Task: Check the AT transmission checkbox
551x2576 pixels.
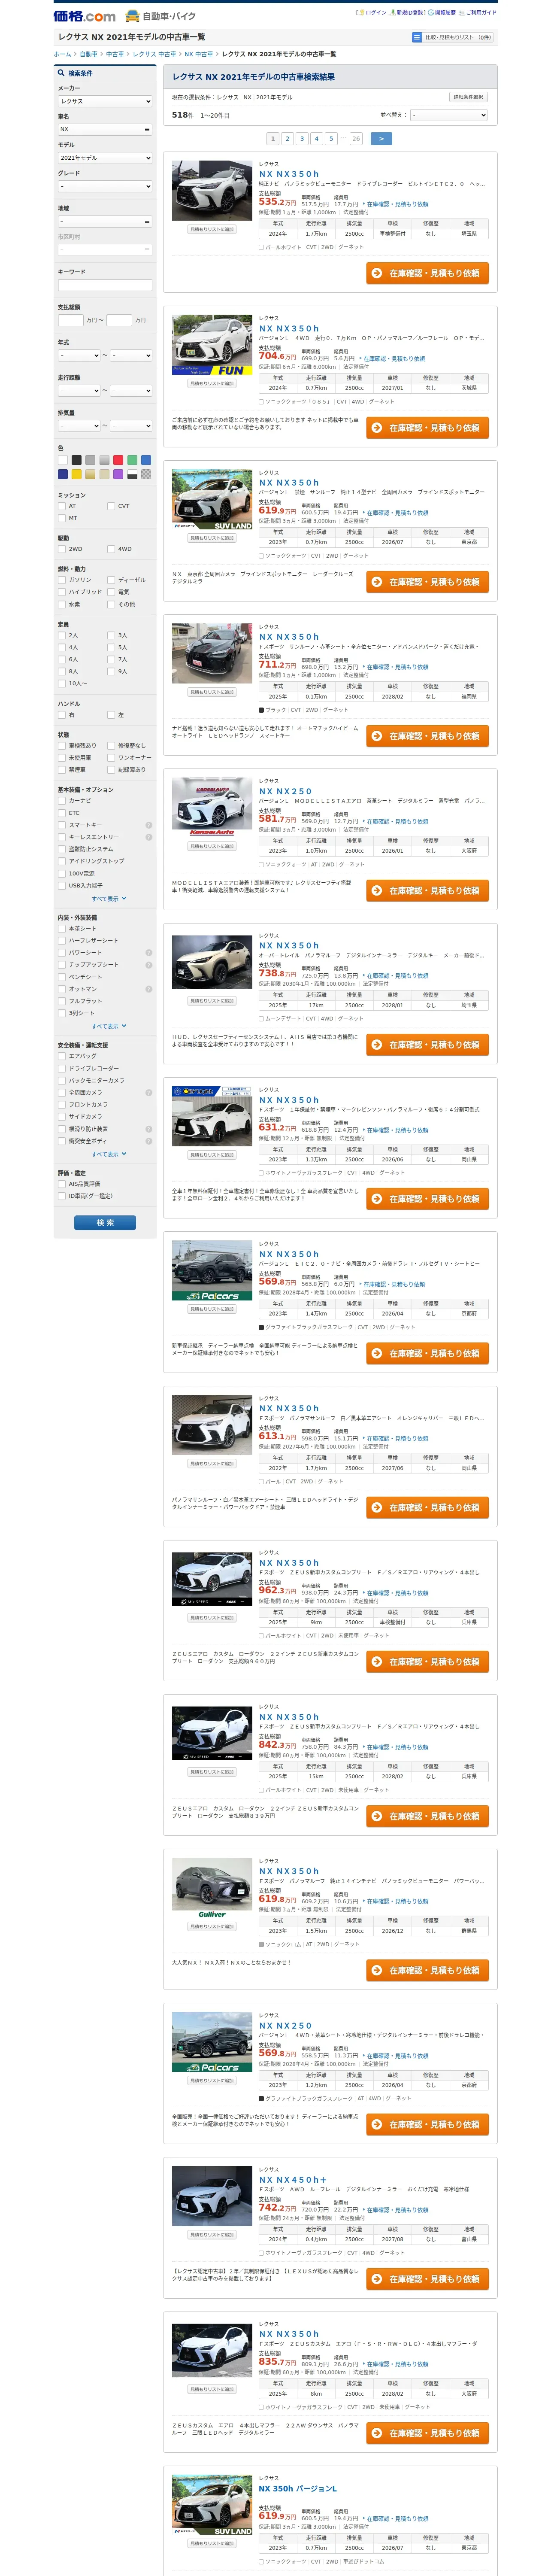Action: coord(61,506)
